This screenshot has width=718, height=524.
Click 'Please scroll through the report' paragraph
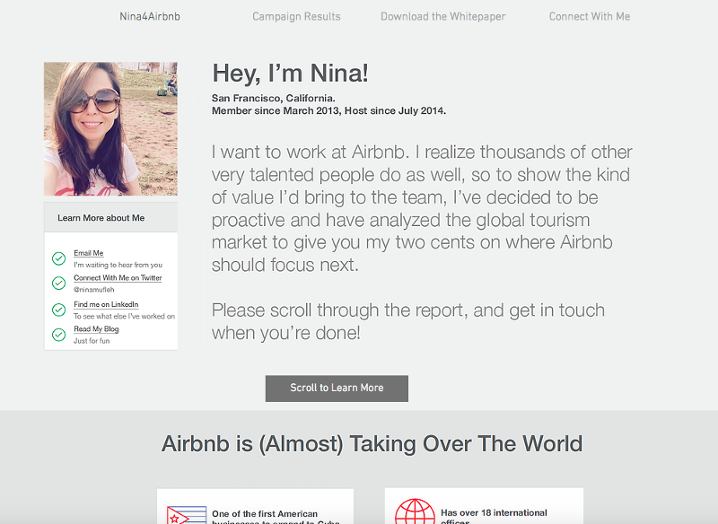pyautogui.click(x=408, y=321)
